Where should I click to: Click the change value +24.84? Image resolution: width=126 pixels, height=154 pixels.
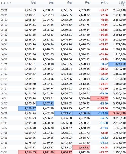[103, 84]
